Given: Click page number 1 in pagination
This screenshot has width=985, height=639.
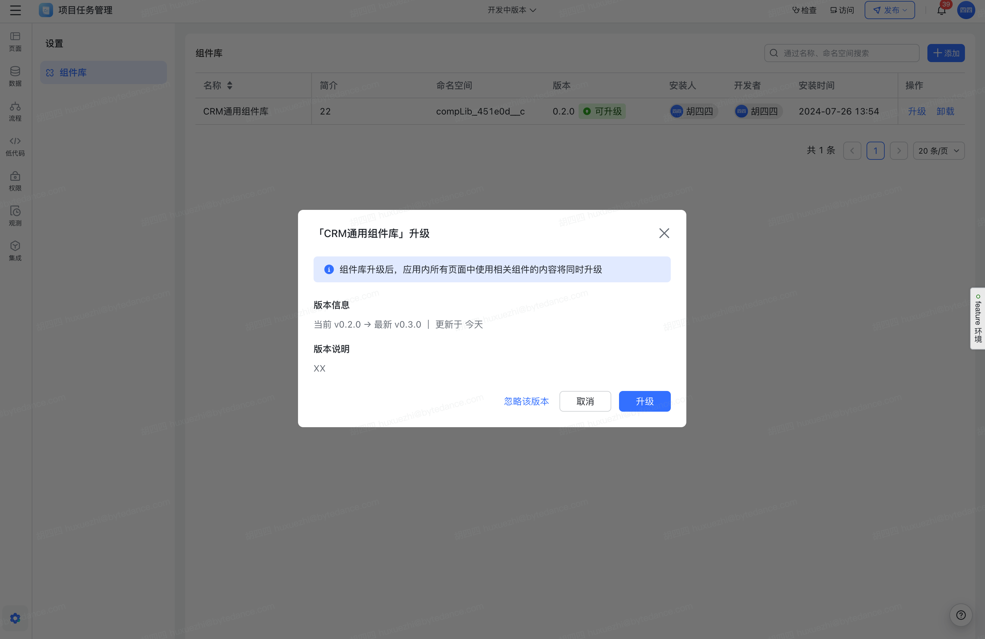Looking at the screenshot, I should pyautogui.click(x=875, y=151).
